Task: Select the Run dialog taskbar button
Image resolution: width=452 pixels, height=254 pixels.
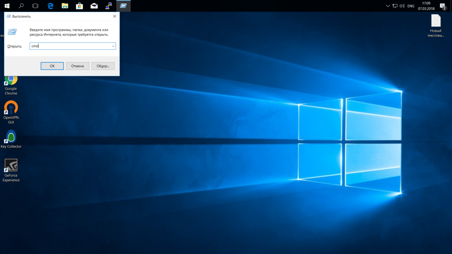Action: (x=123, y=6)
